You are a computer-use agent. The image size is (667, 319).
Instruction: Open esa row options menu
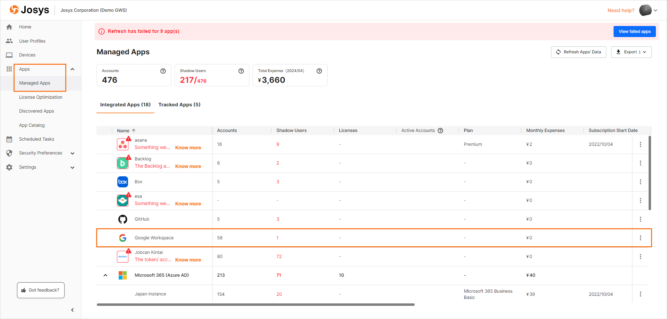point(641,201)
